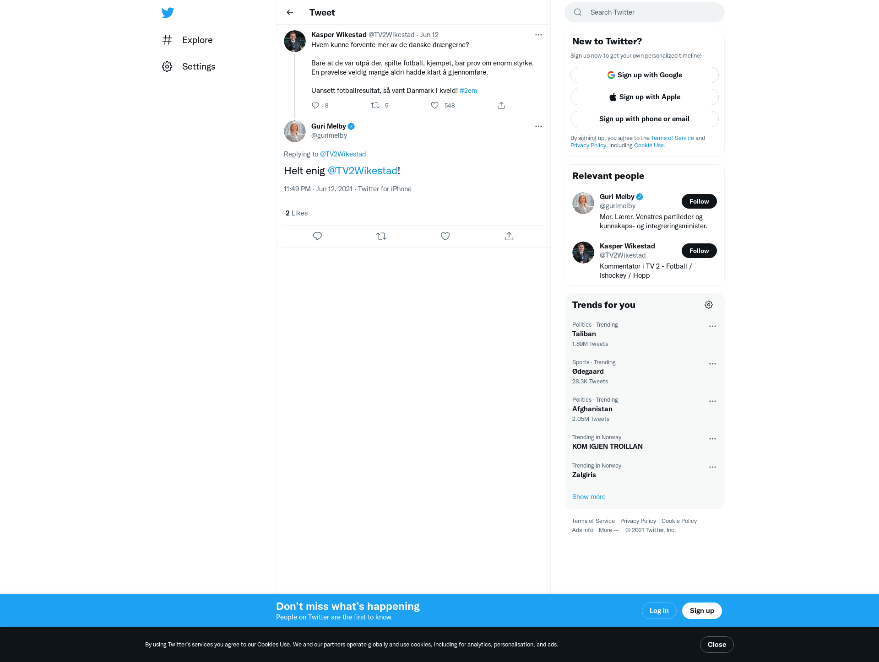Share Guri Melby's tweet

tap(509, 236)
